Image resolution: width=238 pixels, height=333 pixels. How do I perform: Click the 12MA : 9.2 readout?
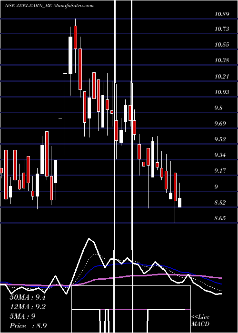coord(28,307)
